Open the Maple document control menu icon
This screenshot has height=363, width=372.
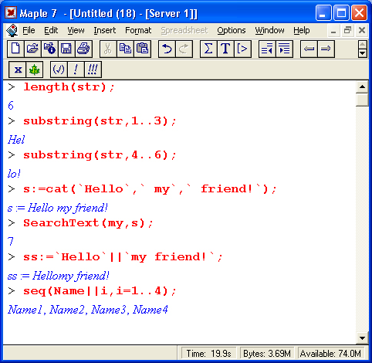tap(12, 30)
